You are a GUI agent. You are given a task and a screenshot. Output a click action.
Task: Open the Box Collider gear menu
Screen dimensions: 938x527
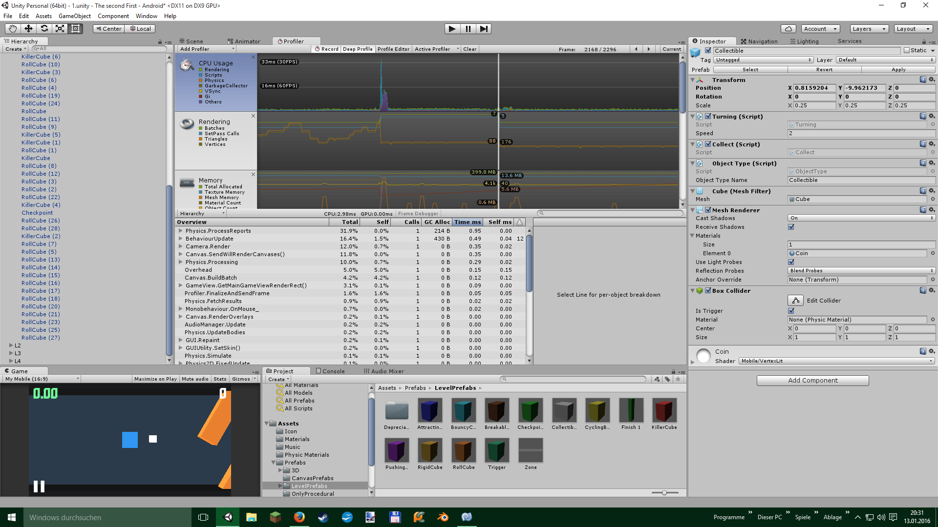[x=932, y=290]
